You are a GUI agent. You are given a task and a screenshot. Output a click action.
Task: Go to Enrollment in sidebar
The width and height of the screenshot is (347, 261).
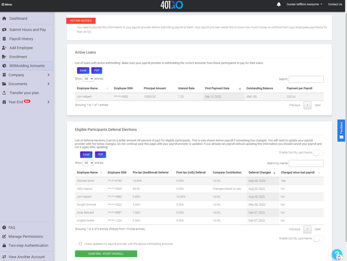click(18, 57)
